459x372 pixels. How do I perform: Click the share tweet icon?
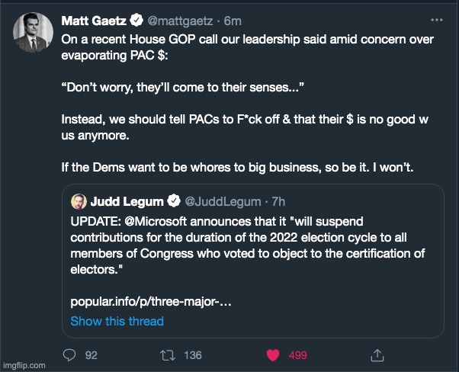(377, 354)
